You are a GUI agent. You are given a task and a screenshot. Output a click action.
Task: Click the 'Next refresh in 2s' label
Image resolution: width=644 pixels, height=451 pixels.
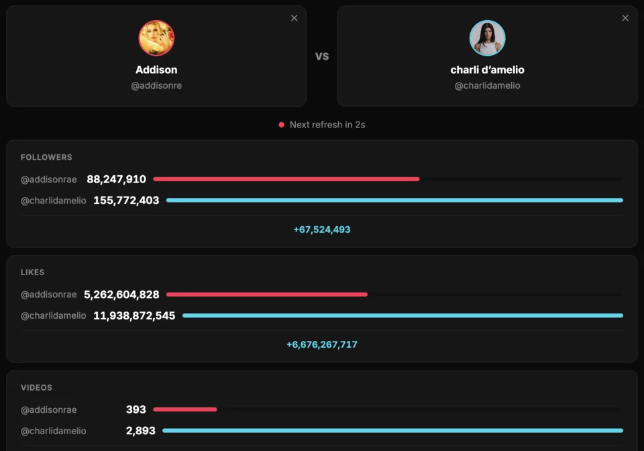pos(327,124)
